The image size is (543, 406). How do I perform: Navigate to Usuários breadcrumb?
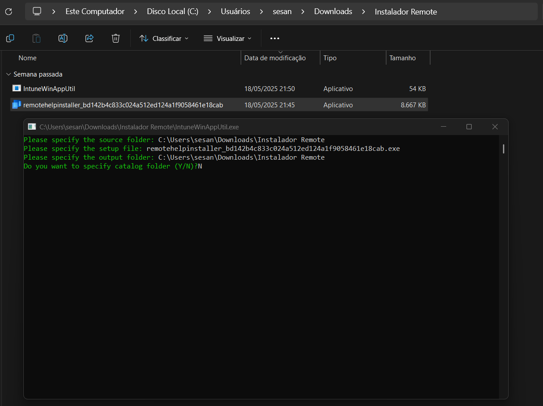[x=235, y=12]
